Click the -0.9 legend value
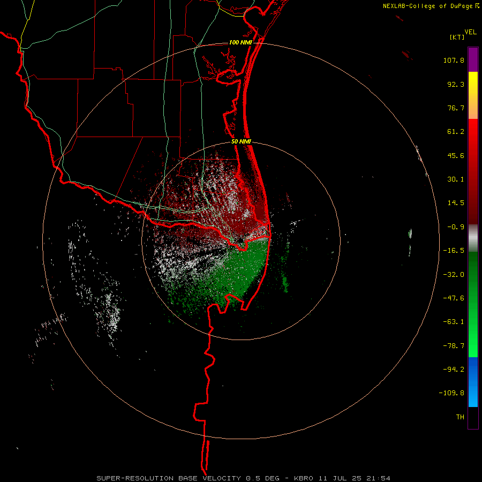 (x=456, y=227)
